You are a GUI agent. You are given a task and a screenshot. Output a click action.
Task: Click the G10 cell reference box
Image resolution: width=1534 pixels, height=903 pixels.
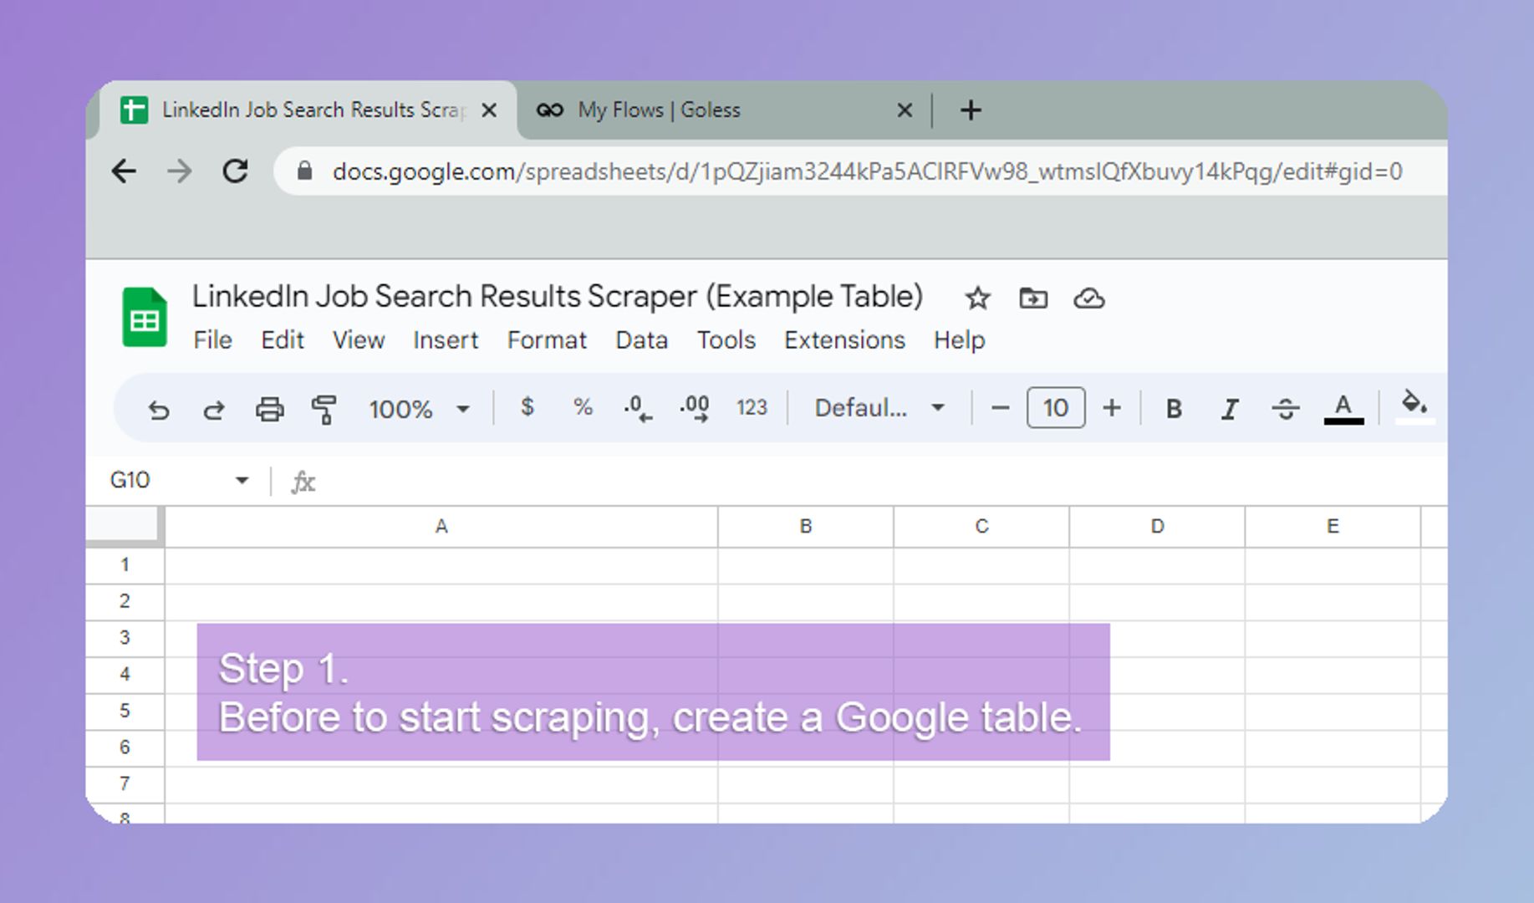point(130,480)
